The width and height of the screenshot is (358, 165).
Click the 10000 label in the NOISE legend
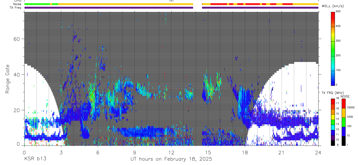tap(350, 108)
